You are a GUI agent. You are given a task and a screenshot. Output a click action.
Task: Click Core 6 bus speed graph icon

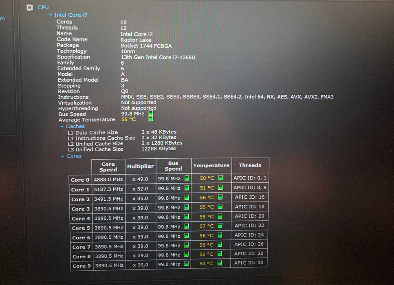click(187, 236)
